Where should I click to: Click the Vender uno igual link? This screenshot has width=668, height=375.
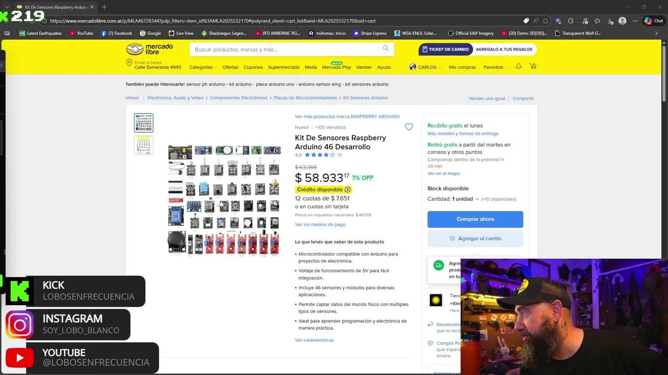[486, 98]
